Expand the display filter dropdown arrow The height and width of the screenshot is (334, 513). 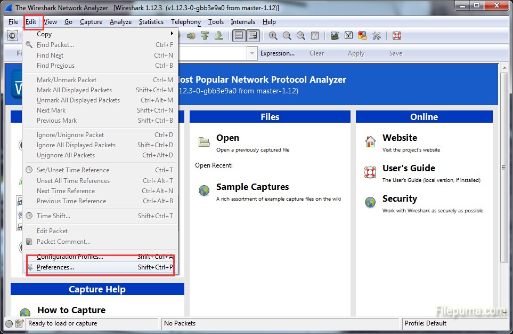coord(251,53)
